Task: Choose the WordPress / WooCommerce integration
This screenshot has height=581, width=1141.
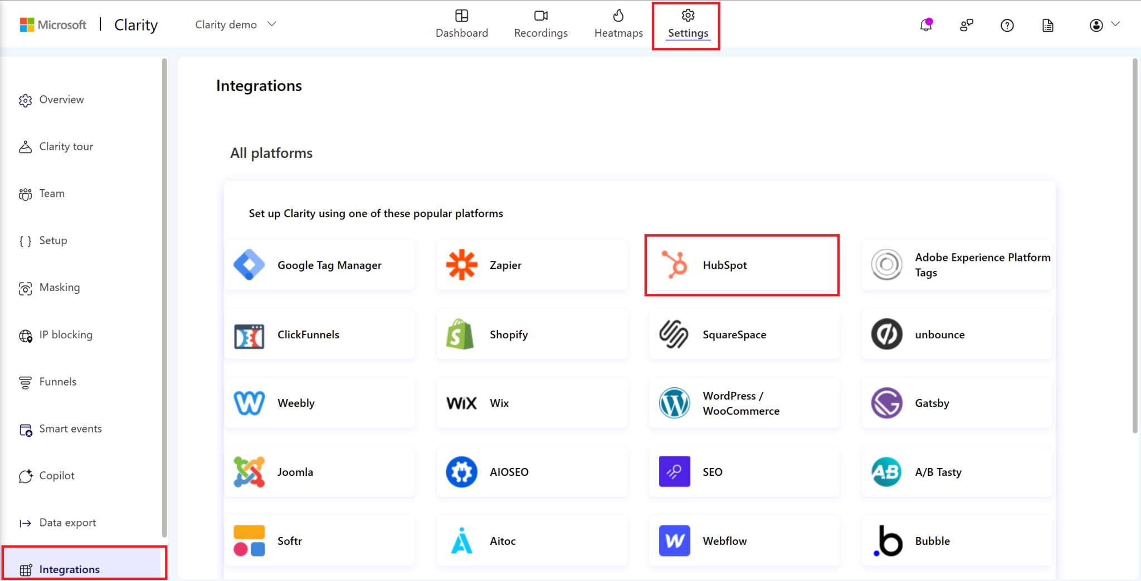Action: pyautogui.click(x=743, y=403)
